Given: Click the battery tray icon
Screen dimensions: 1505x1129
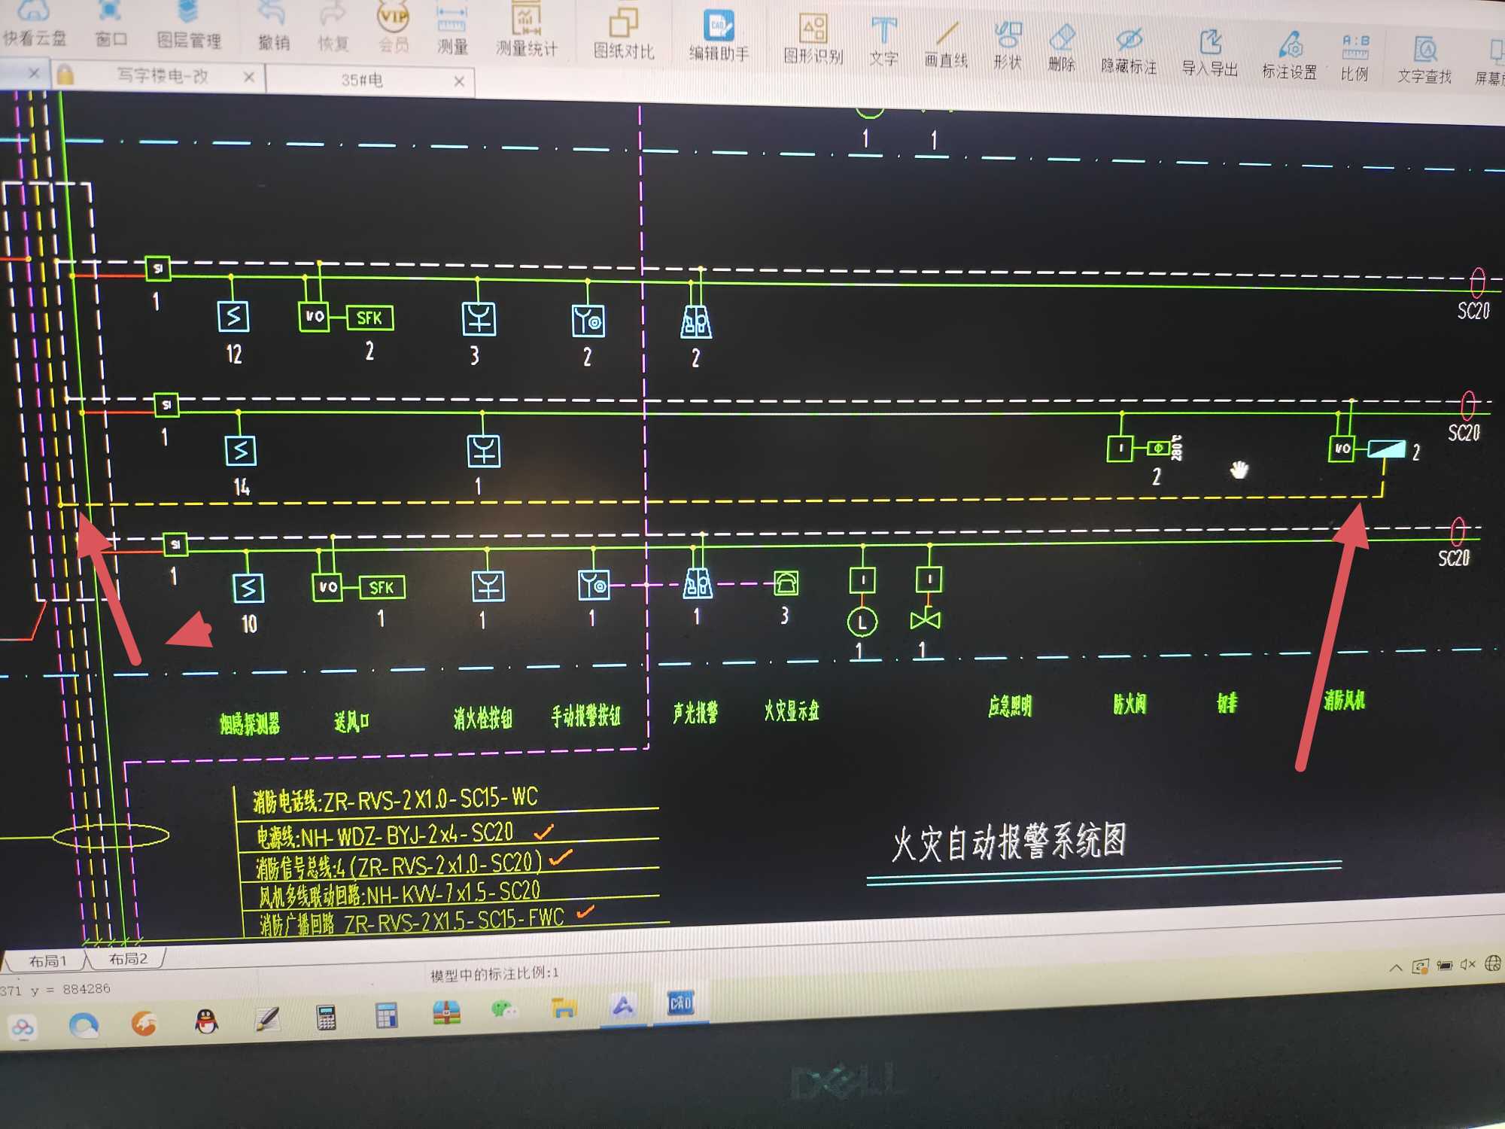Looking at the screenshot, I should coord(1445,965).
